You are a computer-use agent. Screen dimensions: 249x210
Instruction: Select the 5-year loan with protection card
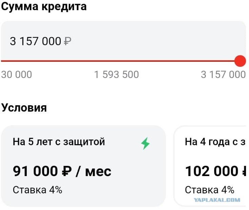coord(83,166)
